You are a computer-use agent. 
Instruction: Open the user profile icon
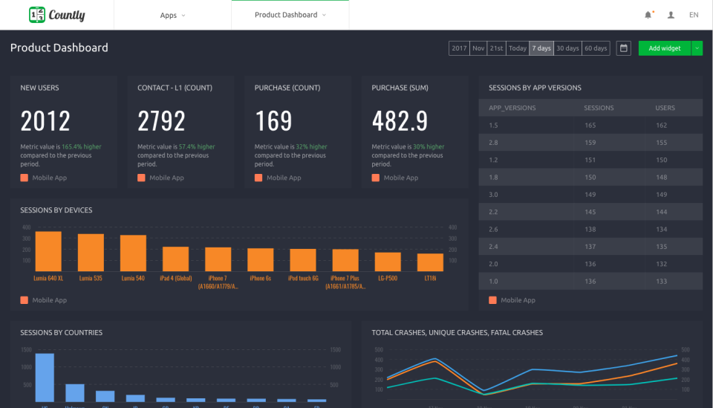[x=671, y=15]
